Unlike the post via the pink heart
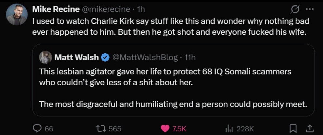323x135 pixels. pyautogui.click(x=165, y=129)
